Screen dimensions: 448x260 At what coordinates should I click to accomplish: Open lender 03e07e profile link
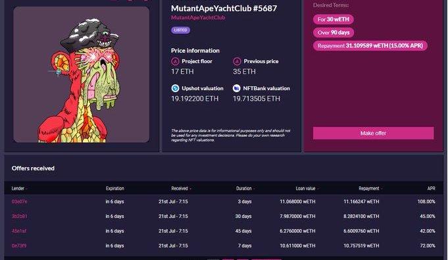click(20, 201)
